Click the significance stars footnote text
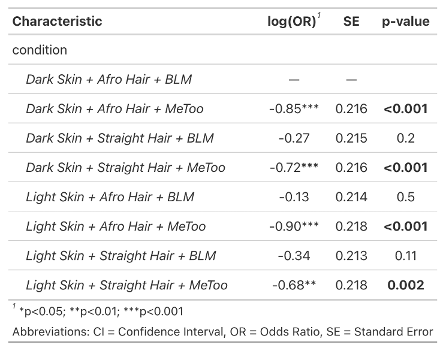Screen dimensions: 446x351 pos(101,311)
